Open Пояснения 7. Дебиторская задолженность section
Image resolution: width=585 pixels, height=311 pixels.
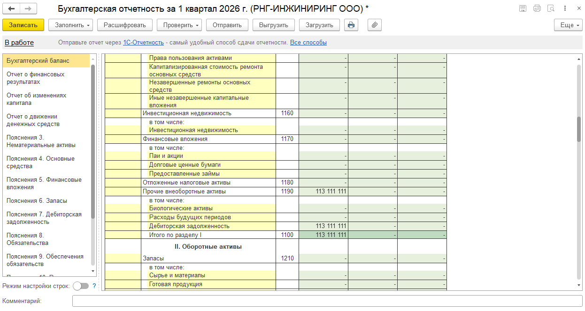(46, 218)
